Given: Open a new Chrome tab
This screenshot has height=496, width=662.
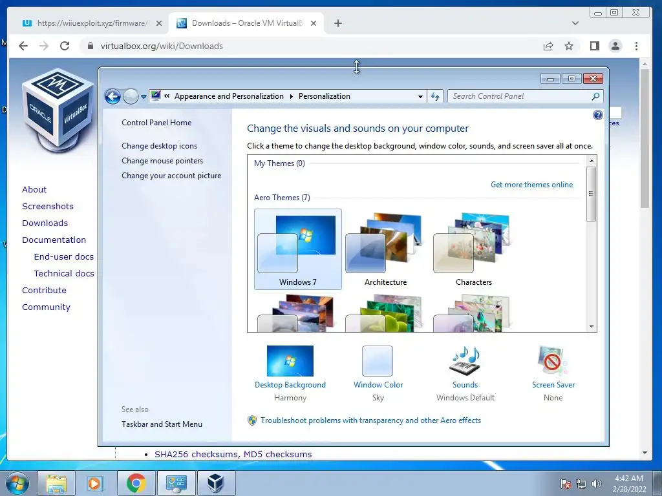Looking at the screenshot, I should (x=337, y=23).
